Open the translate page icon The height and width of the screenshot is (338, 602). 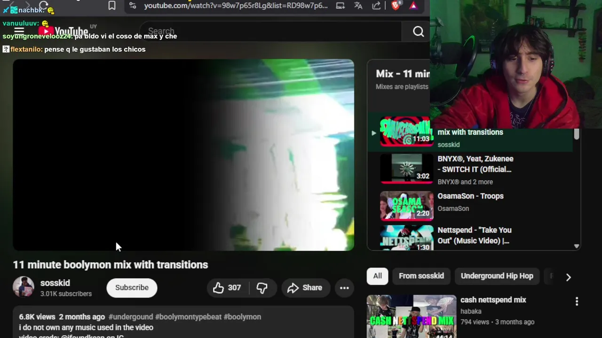point(358,6)
